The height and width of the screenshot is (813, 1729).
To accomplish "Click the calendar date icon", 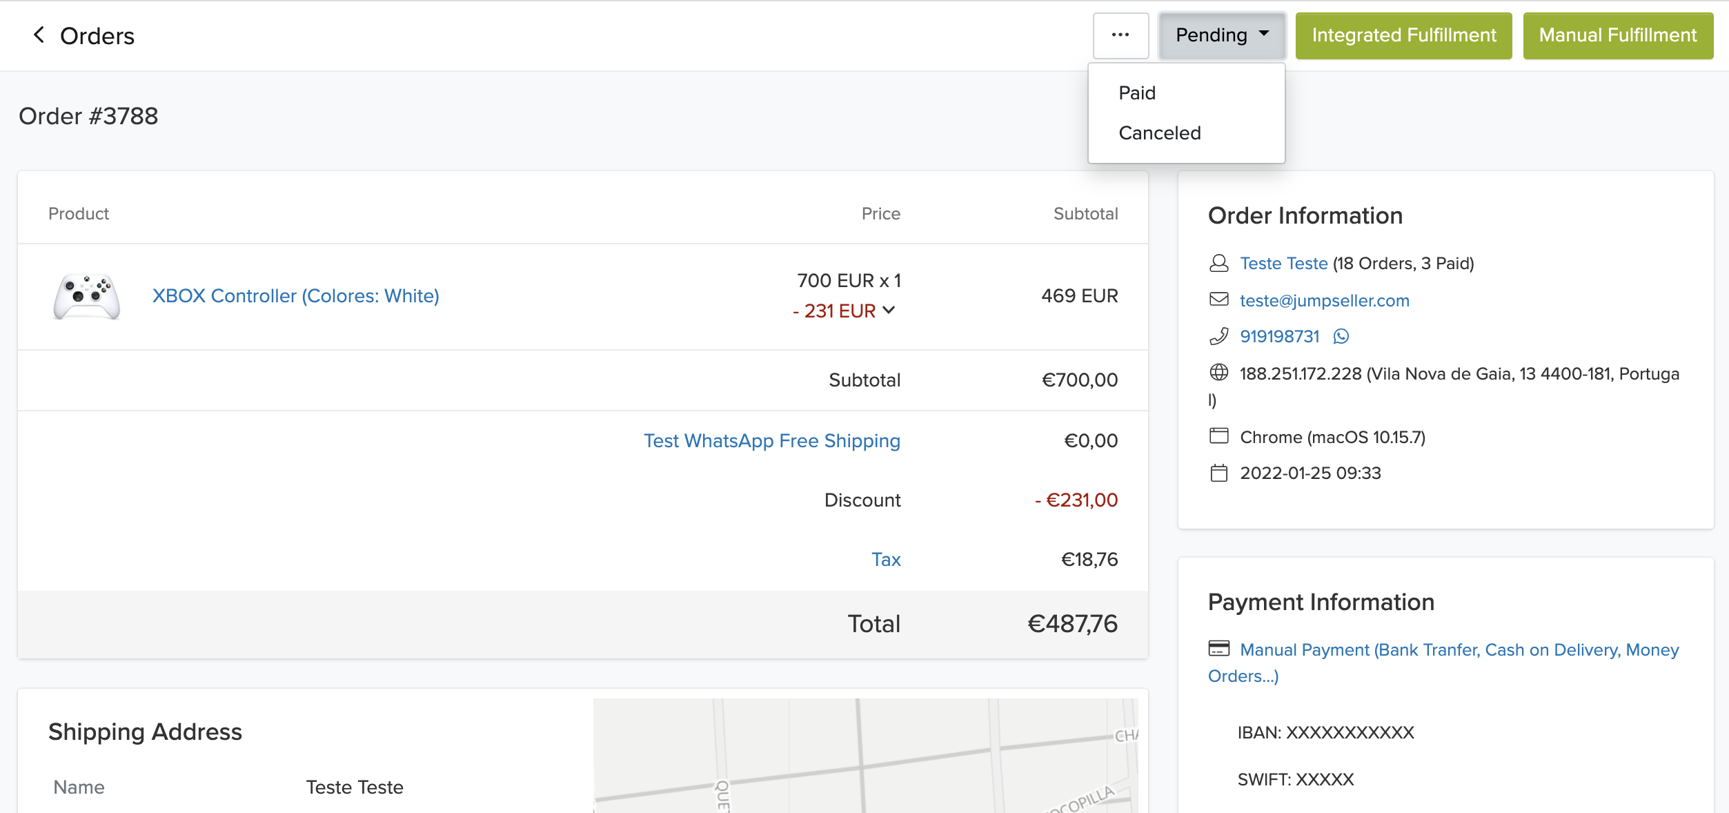I will click(1218, 473).
